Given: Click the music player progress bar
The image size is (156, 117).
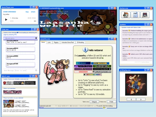Looking at the screenshot, I should pyautogui.click(x=18, y=21).
